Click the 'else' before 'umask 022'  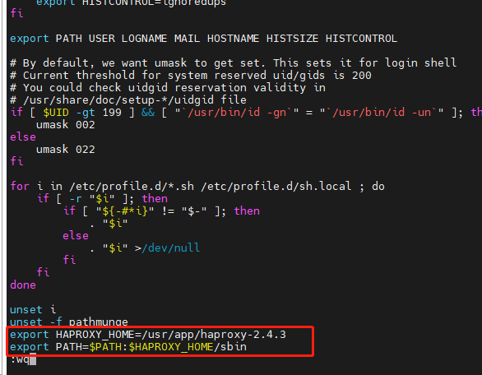tap(23, 137)
